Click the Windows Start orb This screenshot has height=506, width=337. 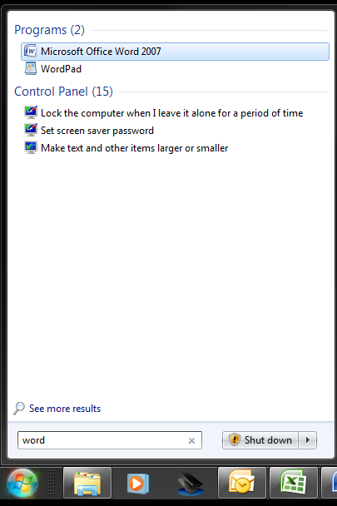click(x=22, y=483)
